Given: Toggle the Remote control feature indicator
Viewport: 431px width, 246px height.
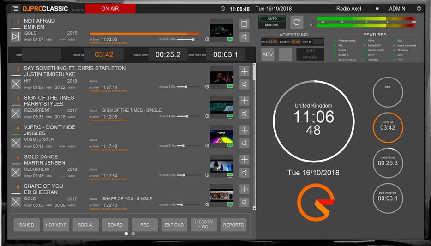Looking at the screenshot, I should pos(365,50).
